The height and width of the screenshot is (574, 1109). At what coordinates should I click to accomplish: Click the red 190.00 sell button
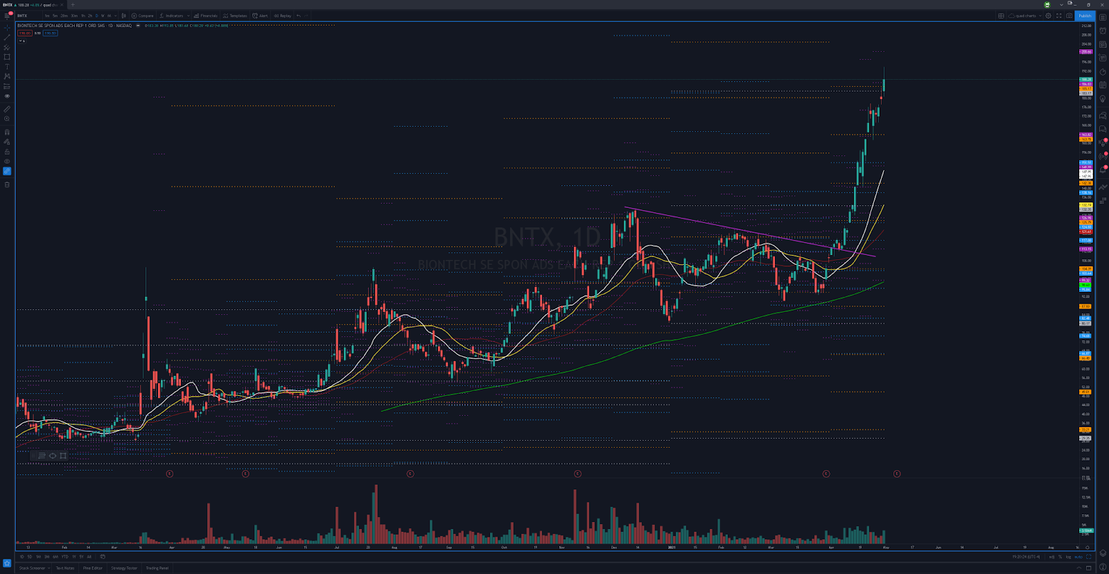[25, 33]
